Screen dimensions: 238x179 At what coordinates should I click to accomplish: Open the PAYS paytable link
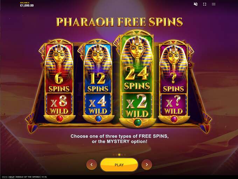[5, 177]
